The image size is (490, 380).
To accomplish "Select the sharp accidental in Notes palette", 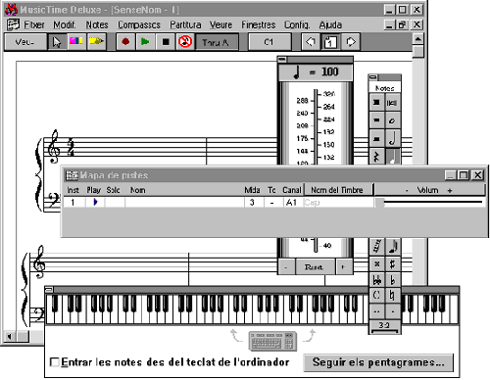I will (393, 263).
